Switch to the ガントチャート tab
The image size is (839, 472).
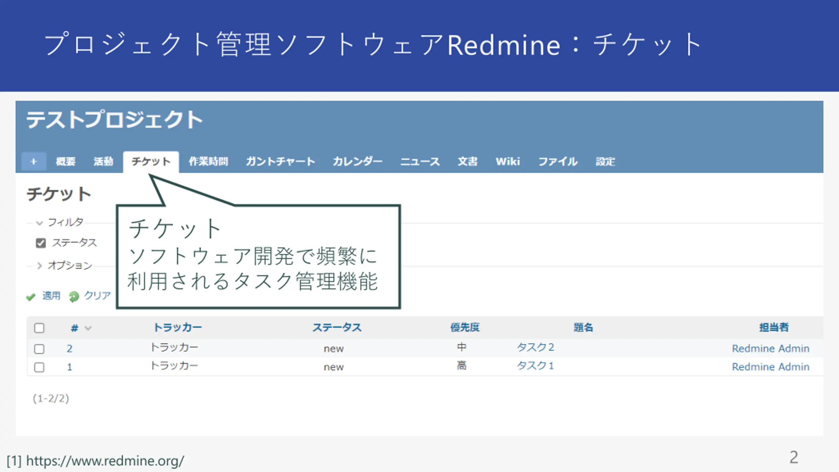click(281, 161)
